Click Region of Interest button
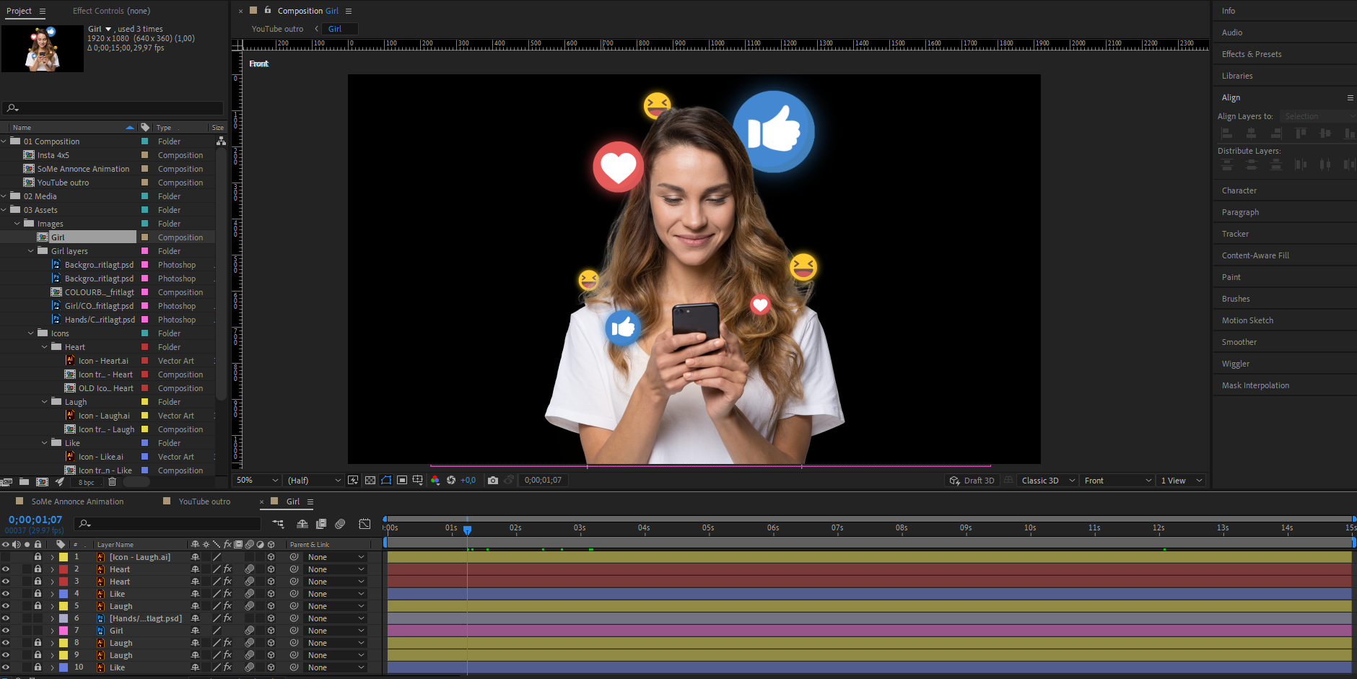 [402, 480]
